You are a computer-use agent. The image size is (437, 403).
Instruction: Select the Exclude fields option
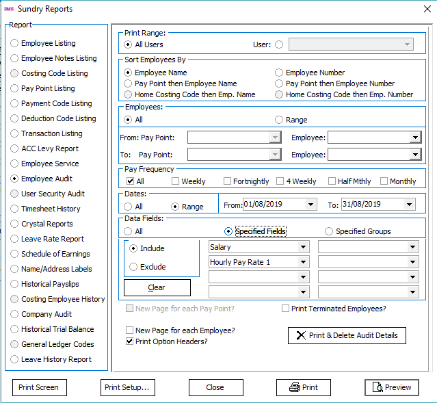(x=133, y=267)
